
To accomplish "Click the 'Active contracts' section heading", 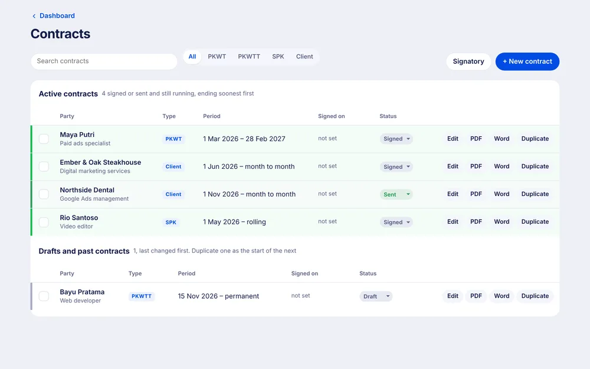I will (68, 94).
